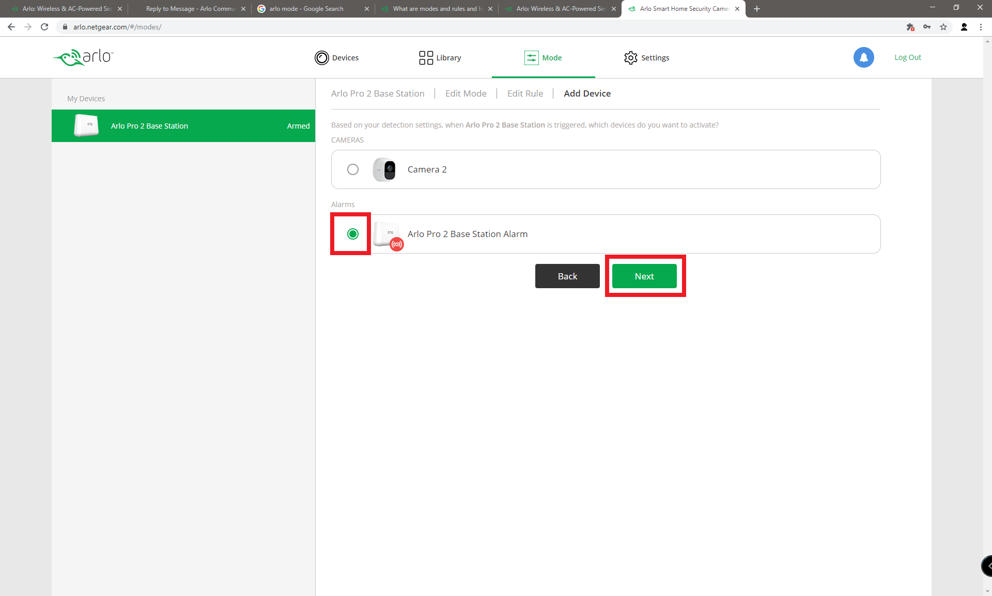Click the notifications bell icon

point(863,57)
